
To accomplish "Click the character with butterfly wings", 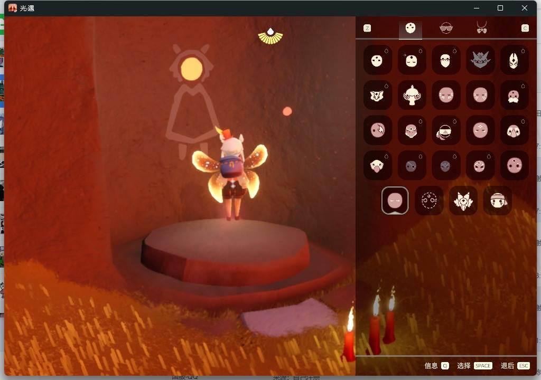I will tap(230, 173).
